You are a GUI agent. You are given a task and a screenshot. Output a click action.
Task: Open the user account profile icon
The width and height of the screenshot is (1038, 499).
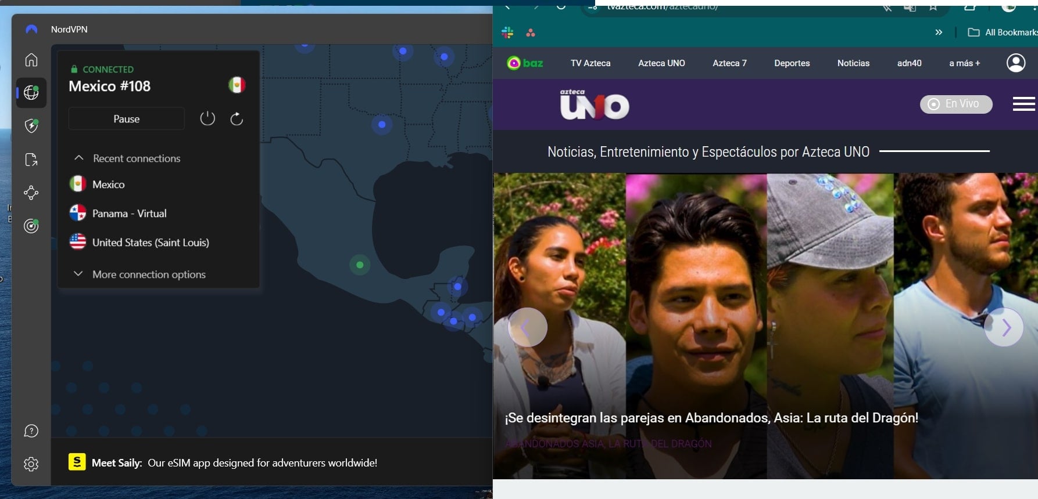tap(1016, 63)
